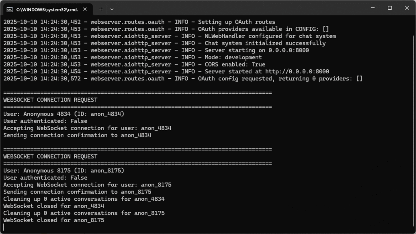Viewport: 416px width, 234px height.
Task: Minimize the Windows Terminal window
Action: point(372,8)
